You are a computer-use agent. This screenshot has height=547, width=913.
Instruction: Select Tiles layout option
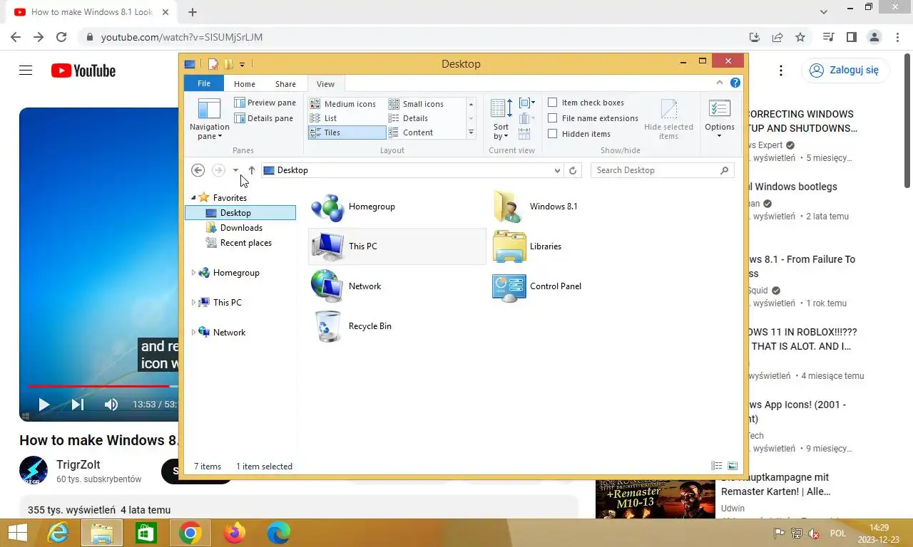coord(347,132)
